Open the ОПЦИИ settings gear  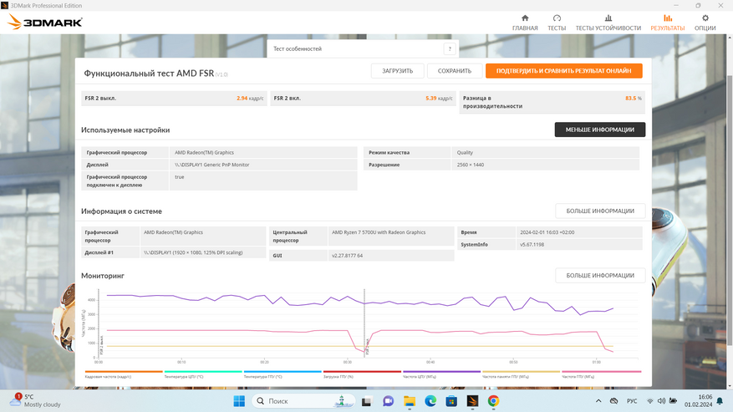click(x=705, y=23)
